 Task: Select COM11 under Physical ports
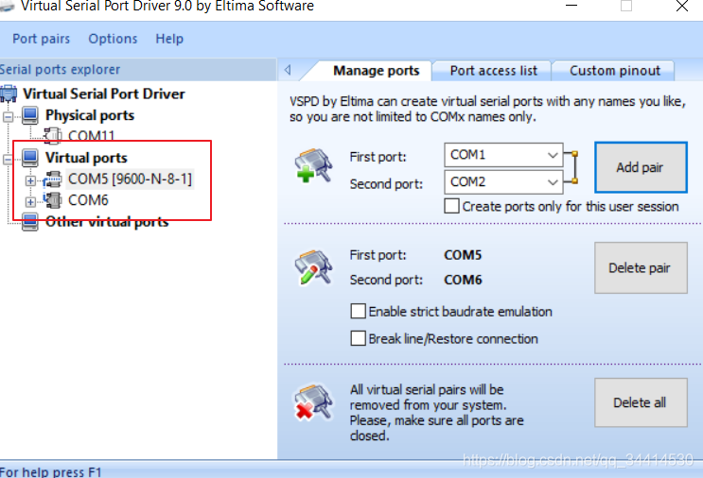pos(92,136)
